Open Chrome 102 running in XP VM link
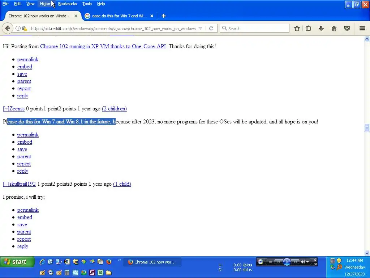This screenshot has width=370, height=278. pos(103,46)
